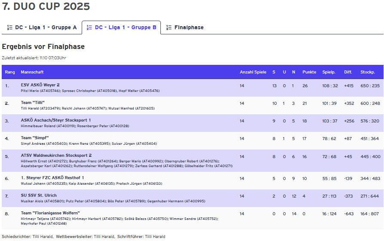Image resolution: width=384 pixels, height=241 pixels.
Task: Click the Punkte column header
Action: click(309, 72)
